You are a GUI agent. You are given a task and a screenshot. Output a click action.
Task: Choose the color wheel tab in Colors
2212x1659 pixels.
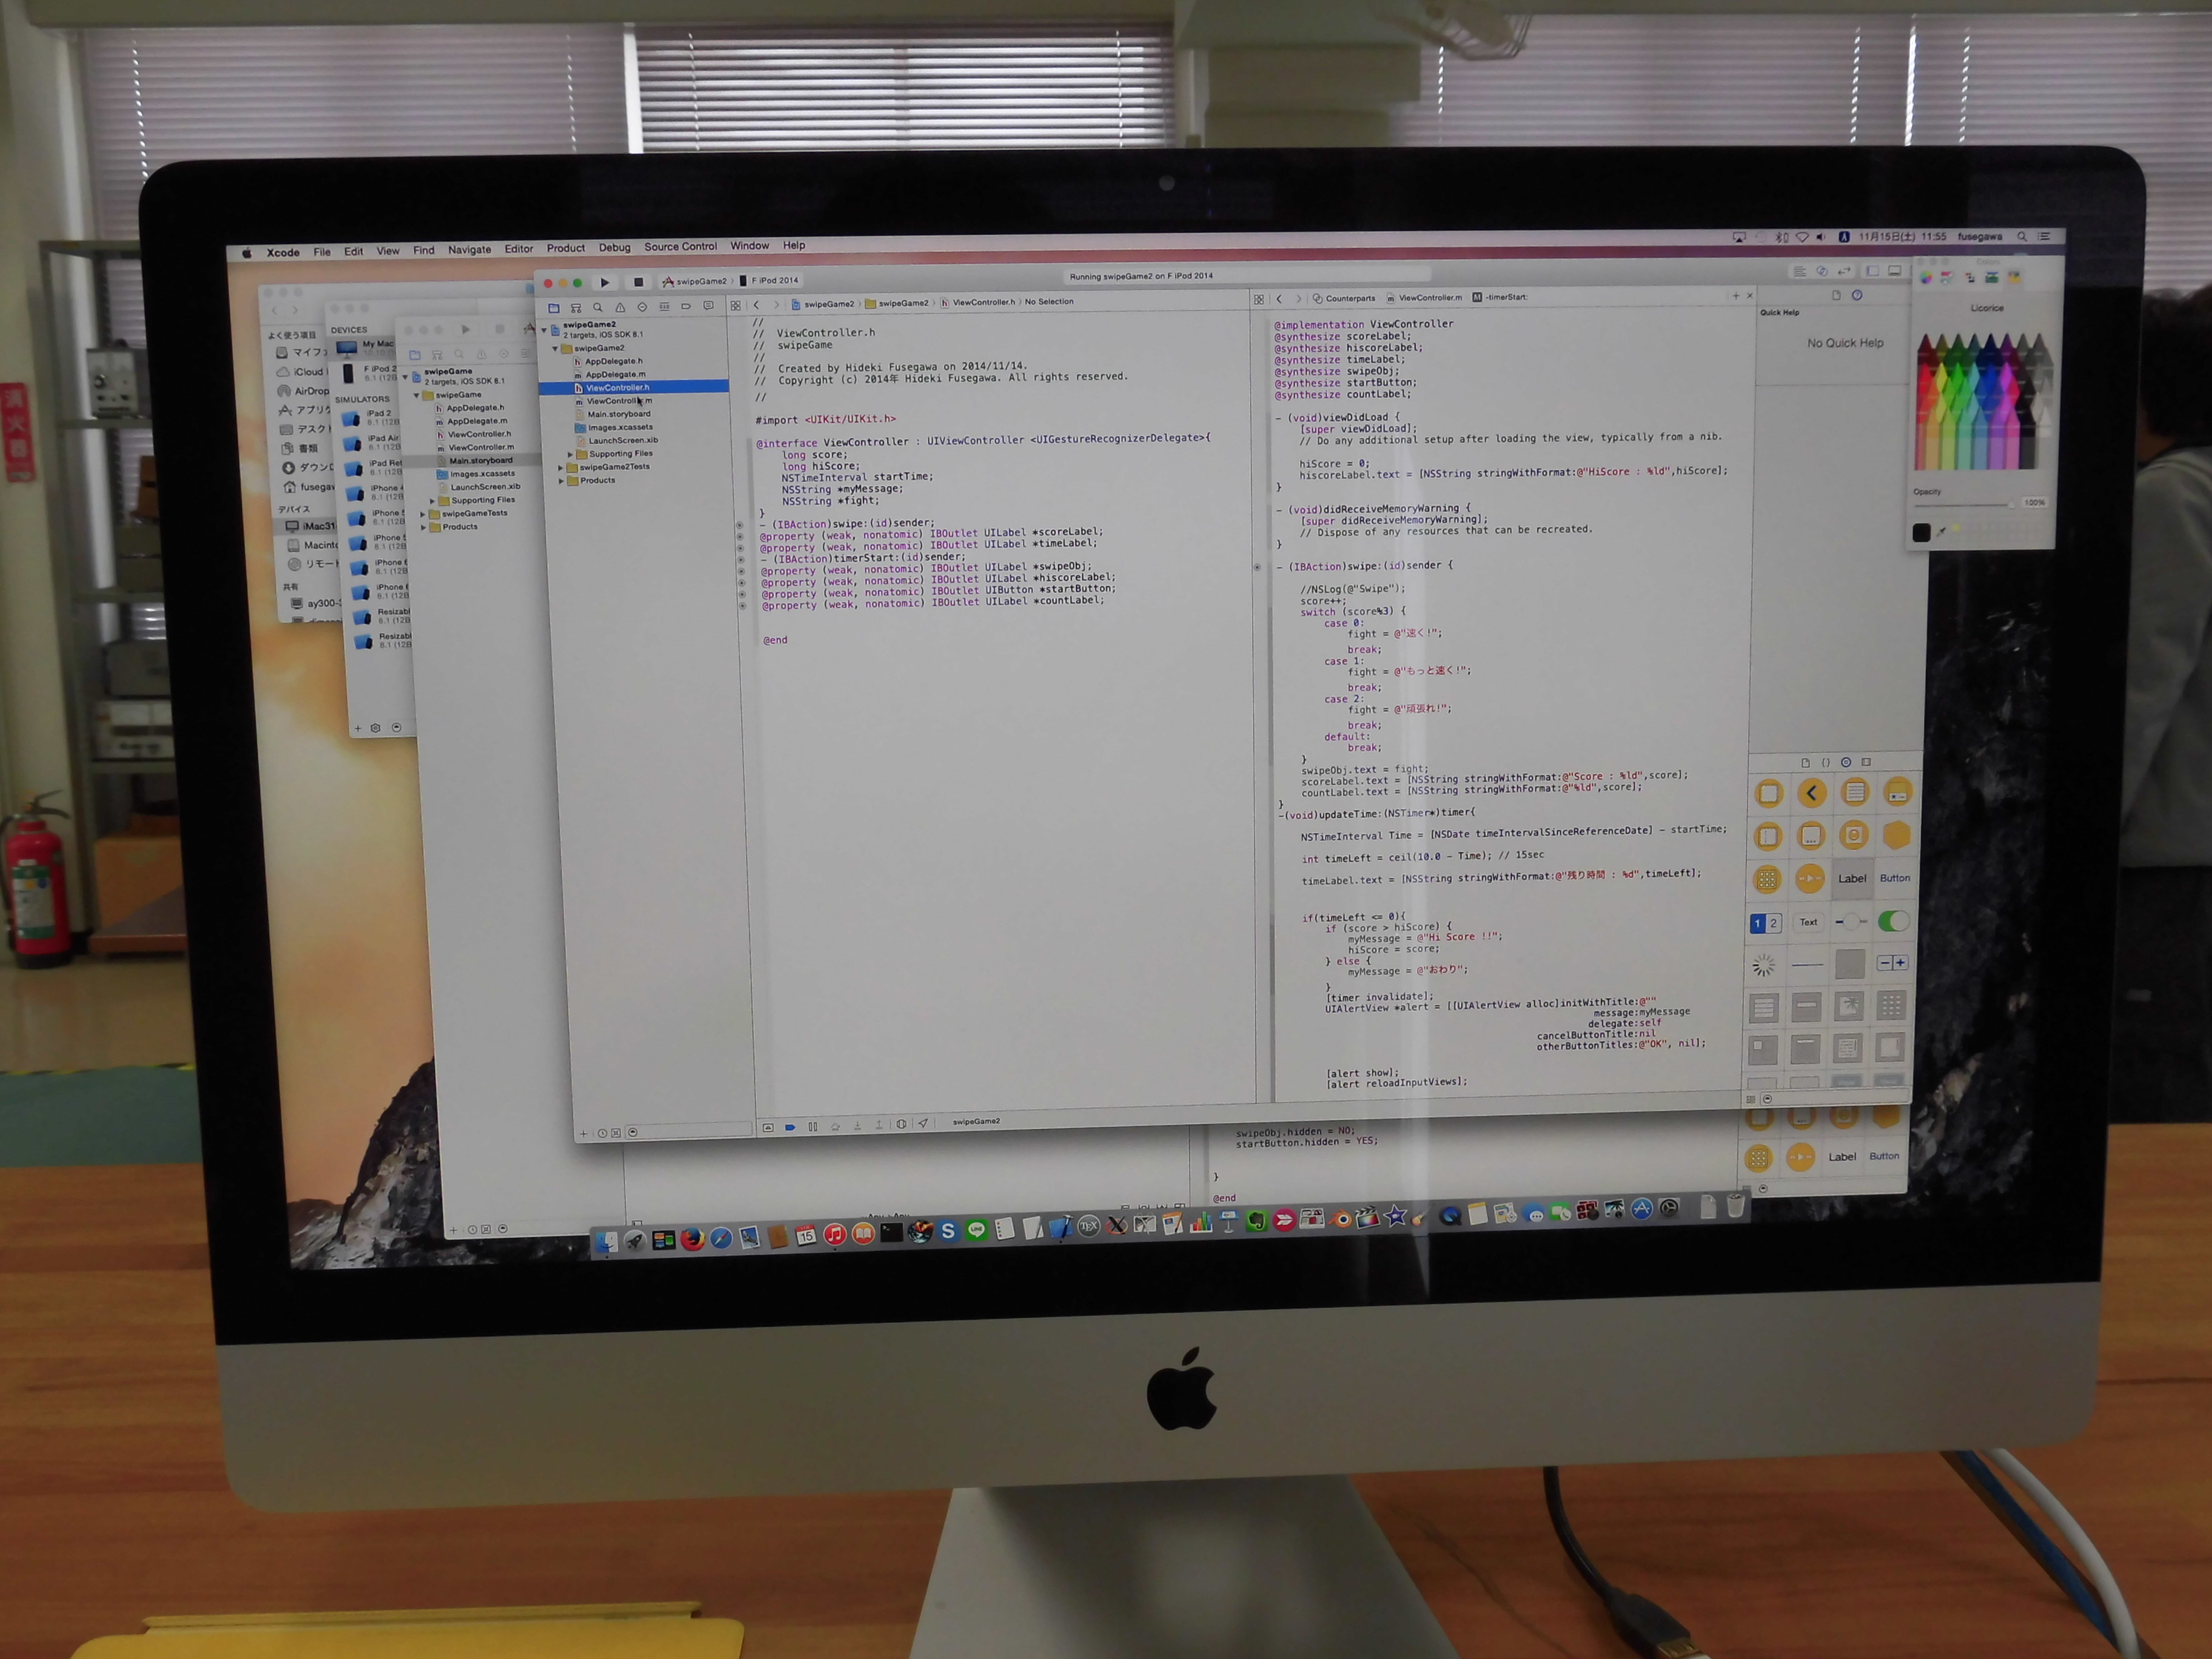(x=1926, y=277)
